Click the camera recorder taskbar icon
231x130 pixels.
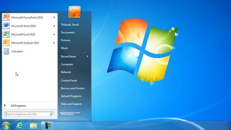click(x=47, y=125)
